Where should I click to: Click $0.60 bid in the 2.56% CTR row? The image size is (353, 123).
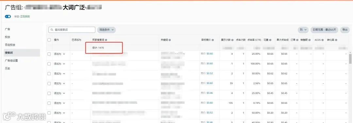(x=210, y=83)
